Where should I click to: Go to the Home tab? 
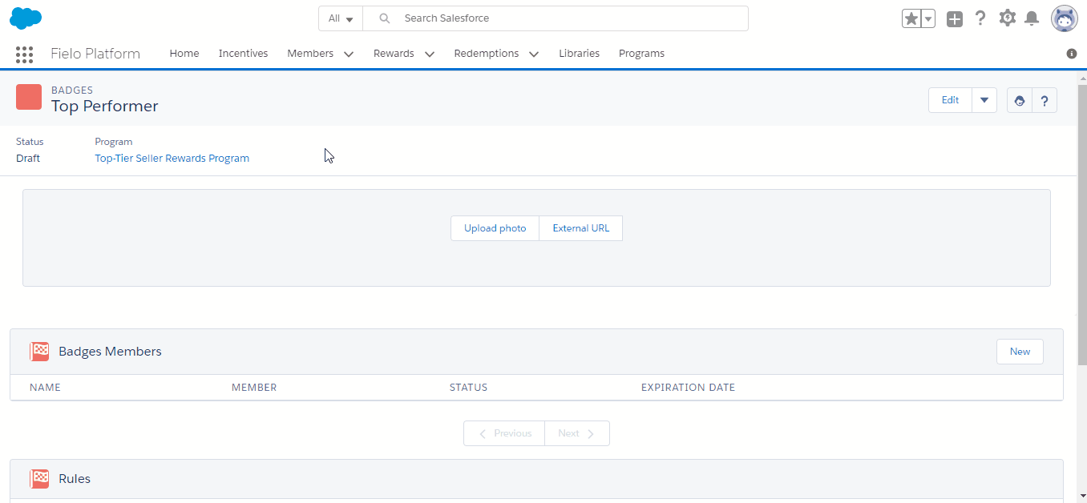point(184,54)
